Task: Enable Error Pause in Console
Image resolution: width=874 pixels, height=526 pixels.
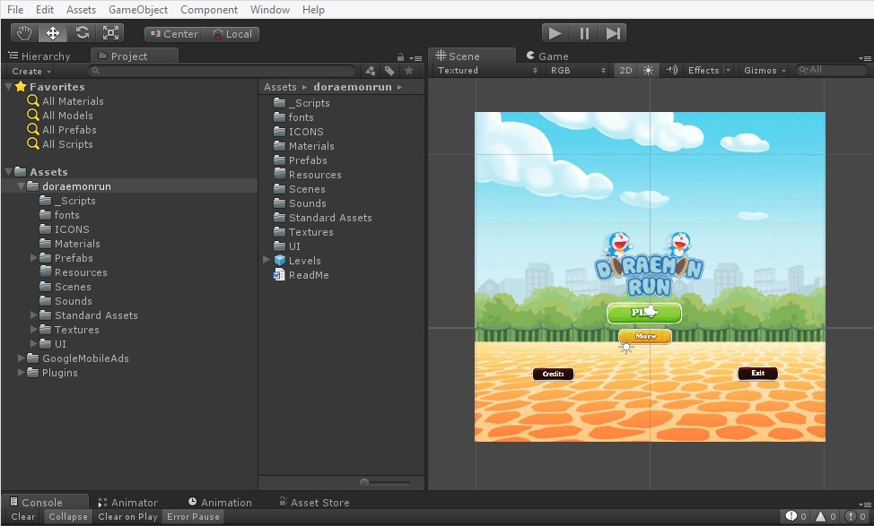Action: pos(193,517)
